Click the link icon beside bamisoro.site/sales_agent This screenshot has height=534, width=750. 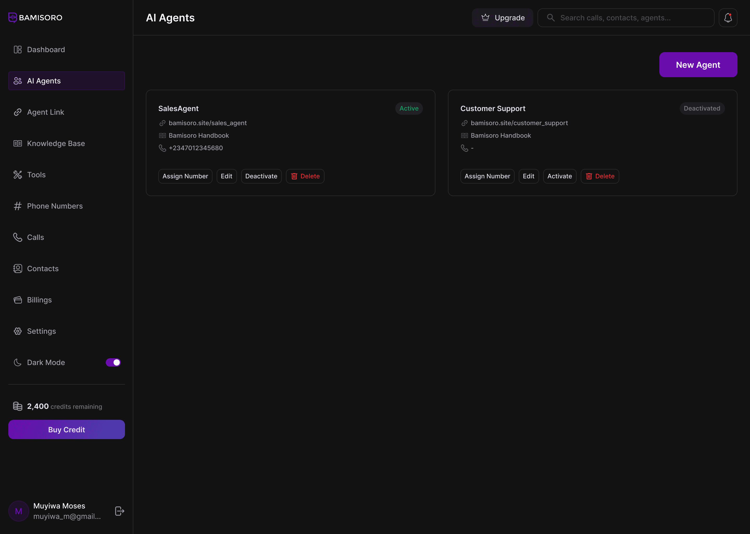[162, 123]
